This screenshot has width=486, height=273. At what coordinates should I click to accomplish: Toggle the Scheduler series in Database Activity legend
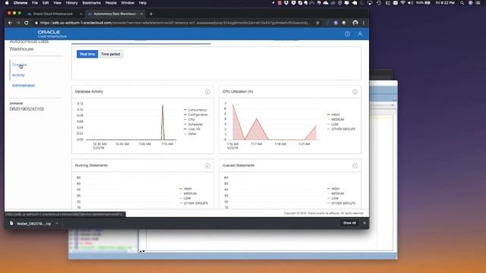(194, 124)
